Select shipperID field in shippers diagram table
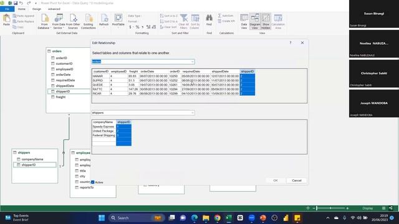The height and width of the screenshot is (224, 399). click(35, 165)
